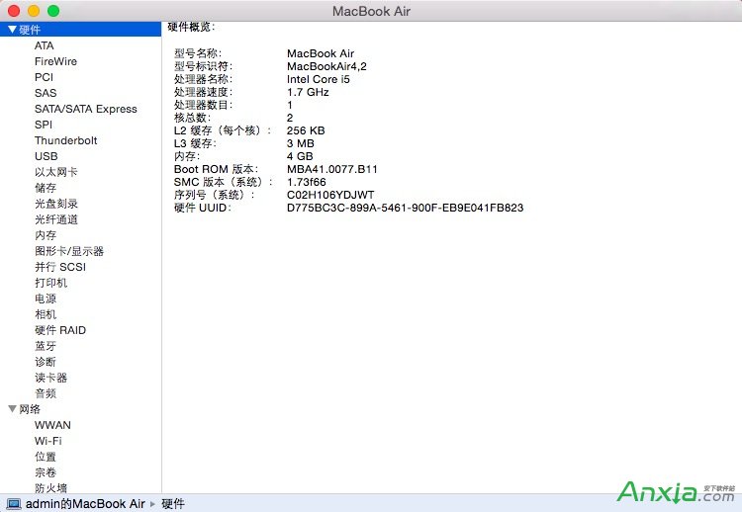Open SATA/SATA Express details

click(x=85, y=109)
